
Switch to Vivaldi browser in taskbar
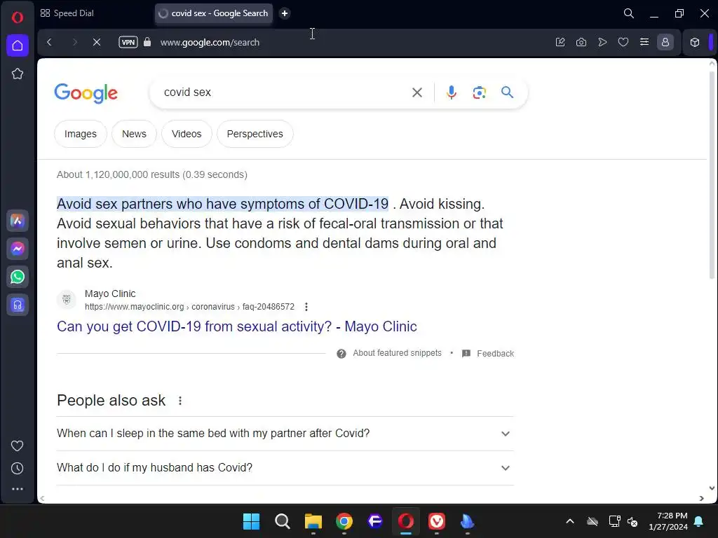436,521
